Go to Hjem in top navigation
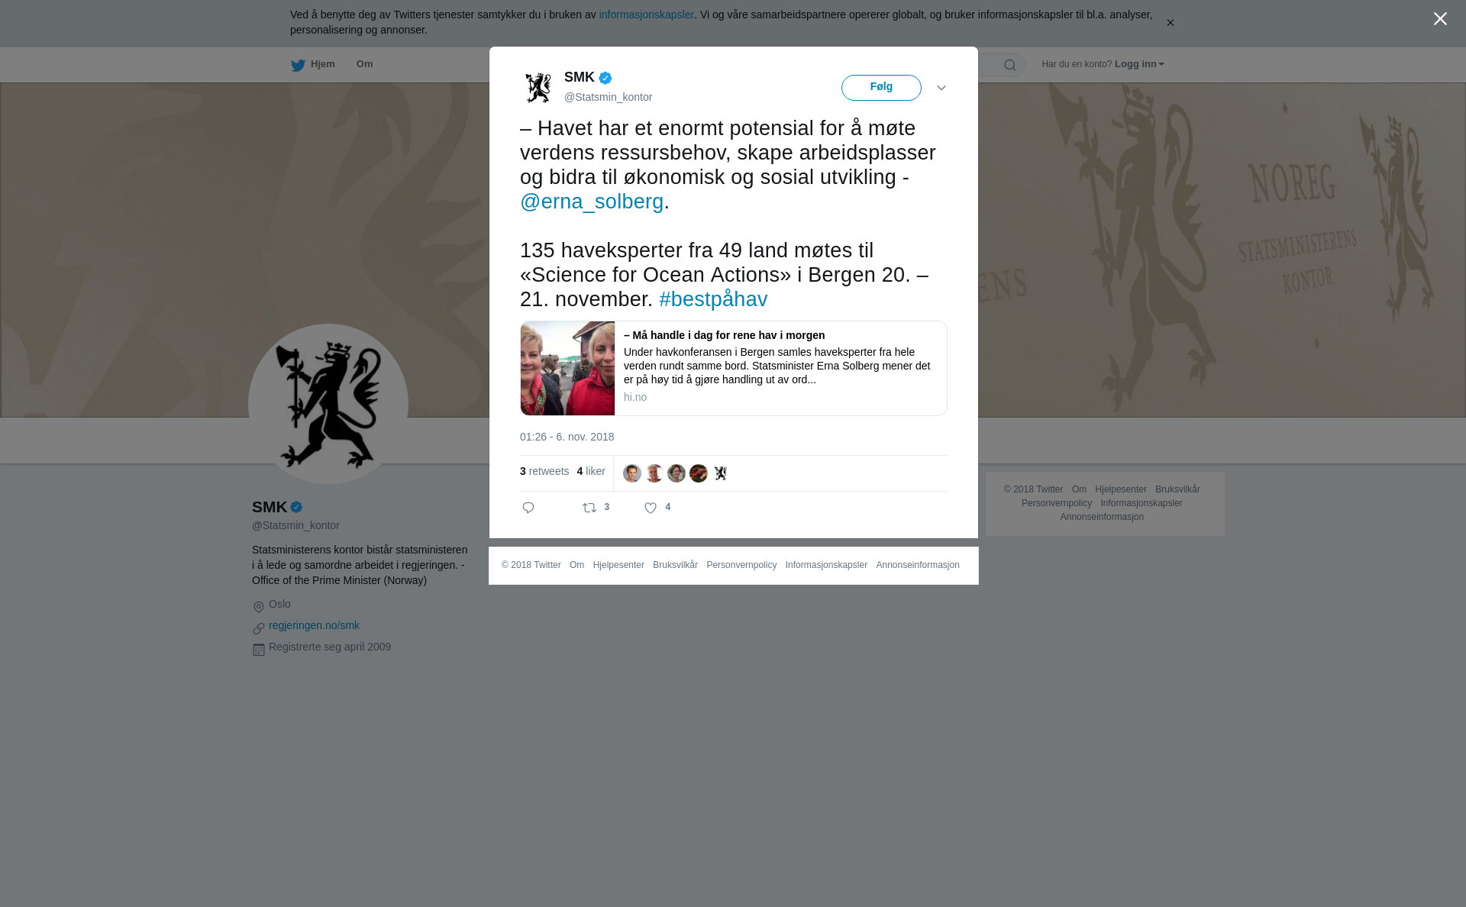Image resolution: width=1466 pixels, height=907 pixels. 322,64
